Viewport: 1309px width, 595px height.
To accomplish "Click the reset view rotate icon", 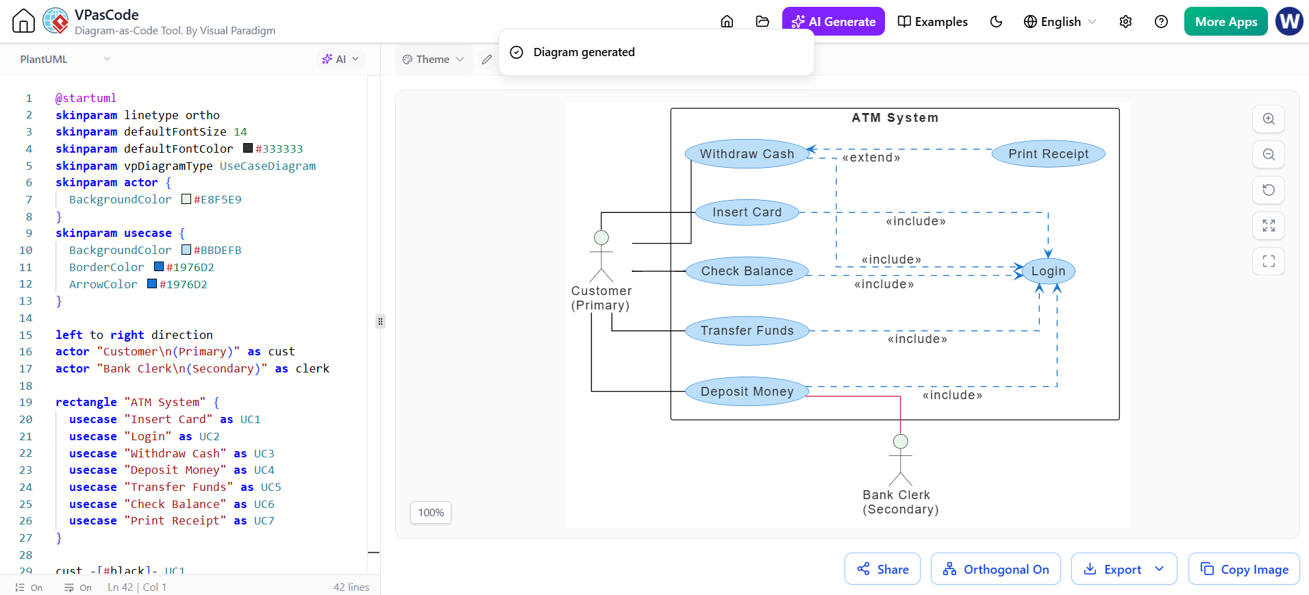I will coord(1269,190).
